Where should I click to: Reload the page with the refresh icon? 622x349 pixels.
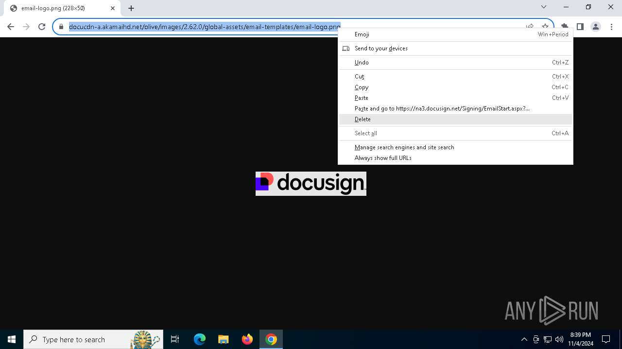(x=42, y=27)
